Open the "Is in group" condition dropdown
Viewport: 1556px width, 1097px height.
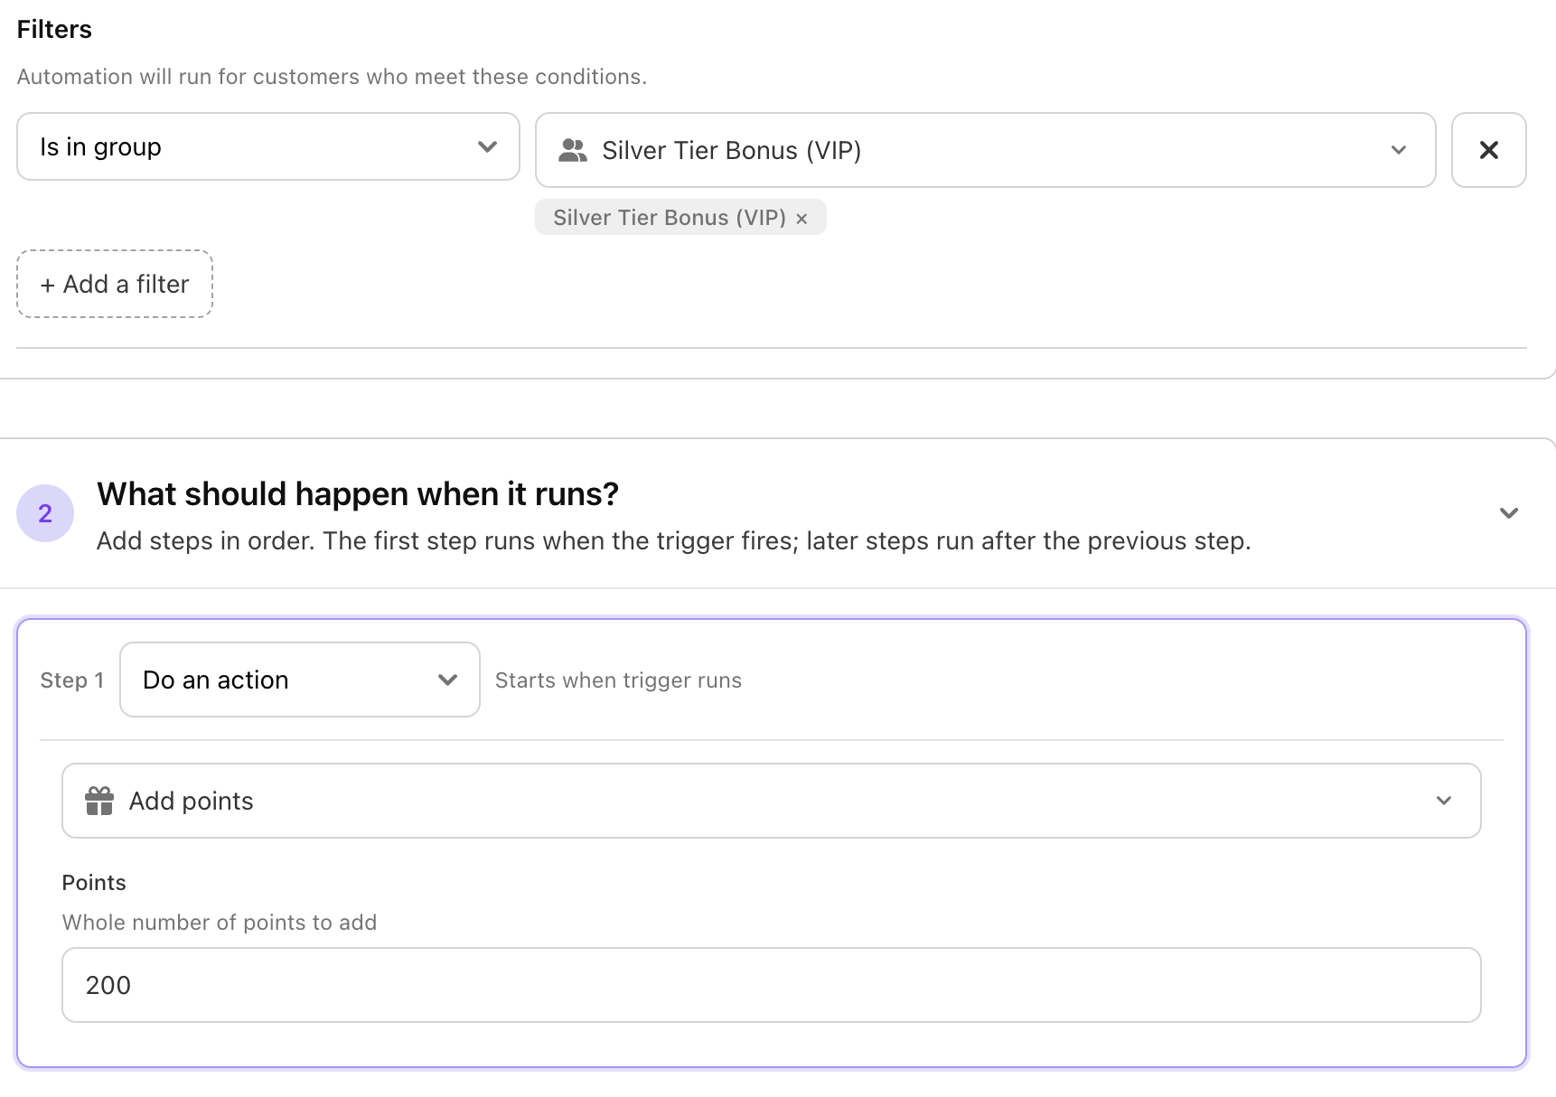[x=268, y=146]
